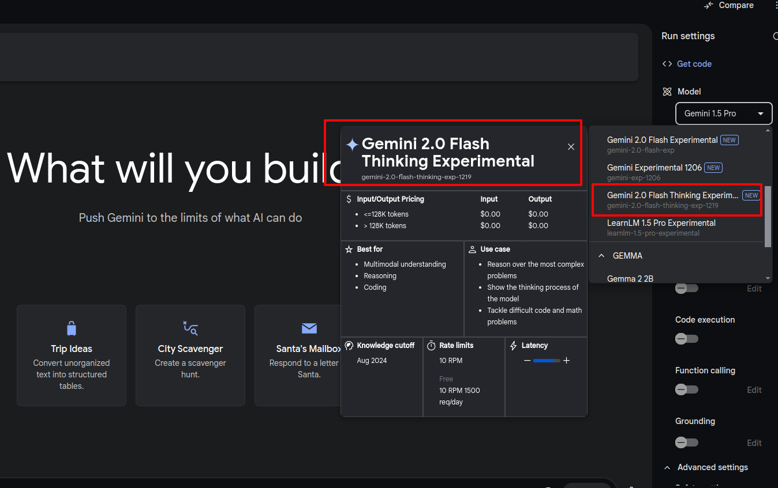
Task: Click the plus icon on the Latency bar
Action: pos(566,361)
